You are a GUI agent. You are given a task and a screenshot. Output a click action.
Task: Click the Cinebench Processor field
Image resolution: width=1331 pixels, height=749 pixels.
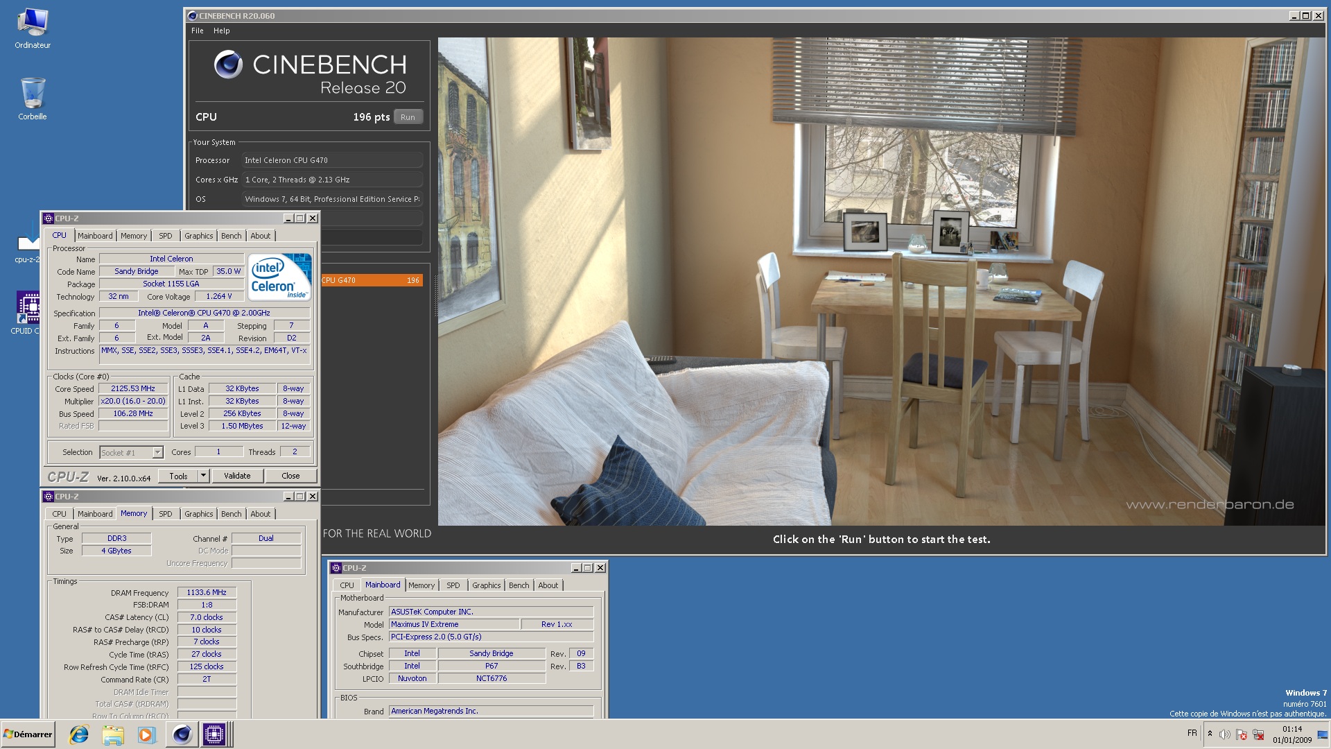point(332,160)
